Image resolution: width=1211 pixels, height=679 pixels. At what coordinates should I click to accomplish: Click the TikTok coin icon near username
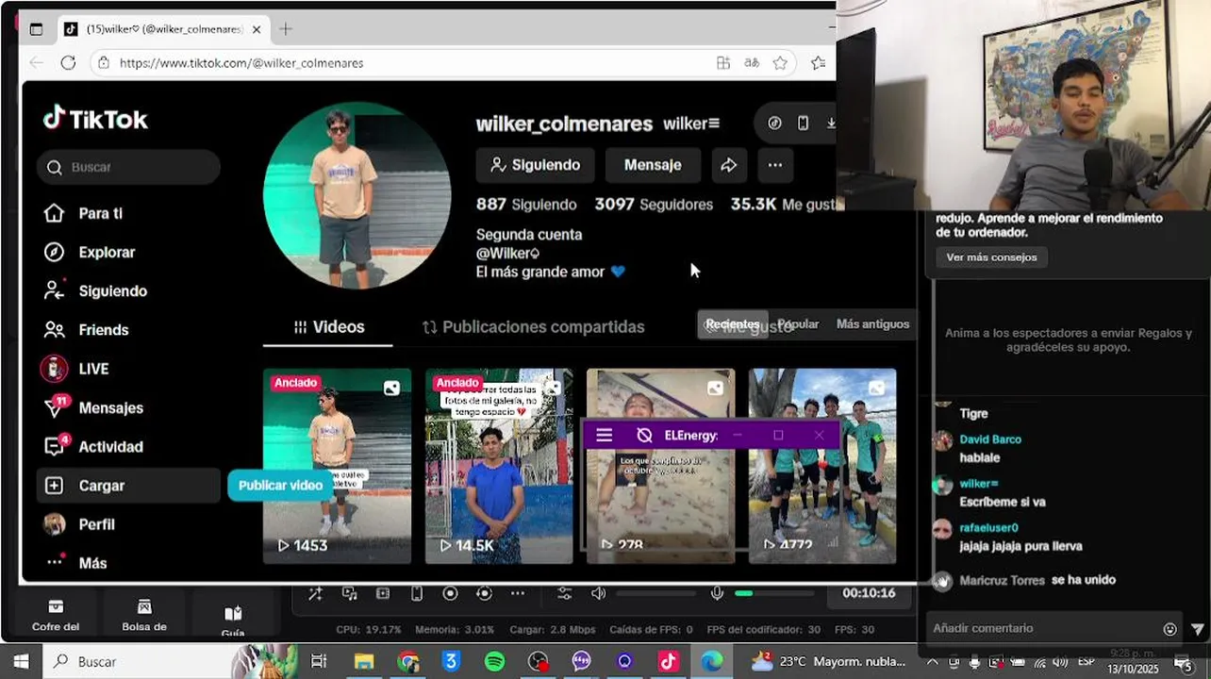click(x=775, y=123)
